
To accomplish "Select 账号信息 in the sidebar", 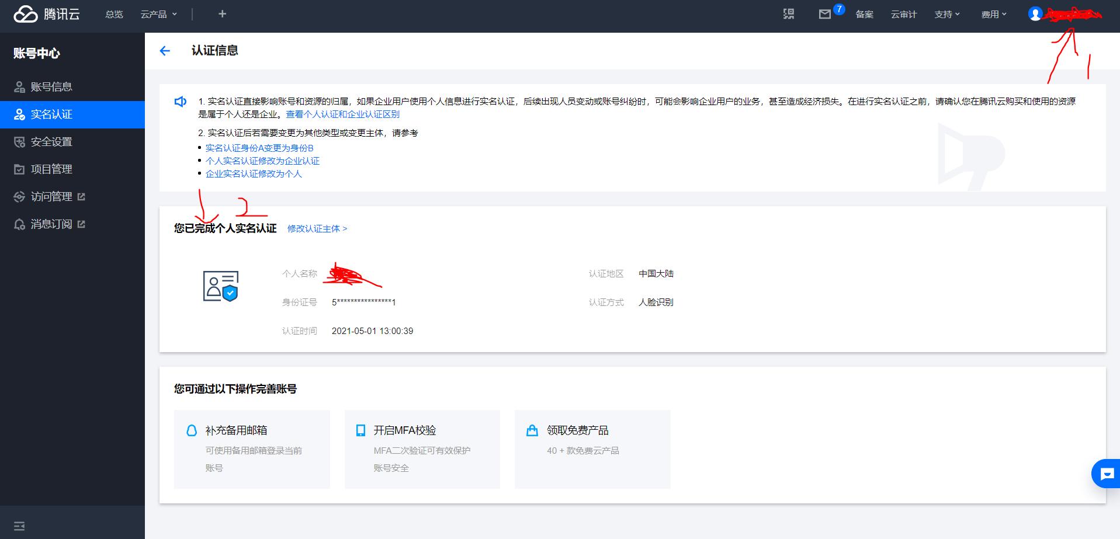I will point(51,87).
